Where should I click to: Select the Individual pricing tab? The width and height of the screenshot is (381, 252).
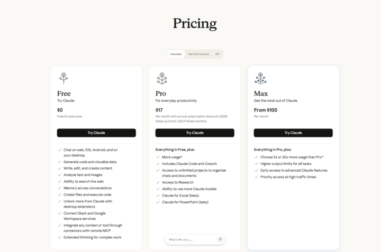coord(176,54)
